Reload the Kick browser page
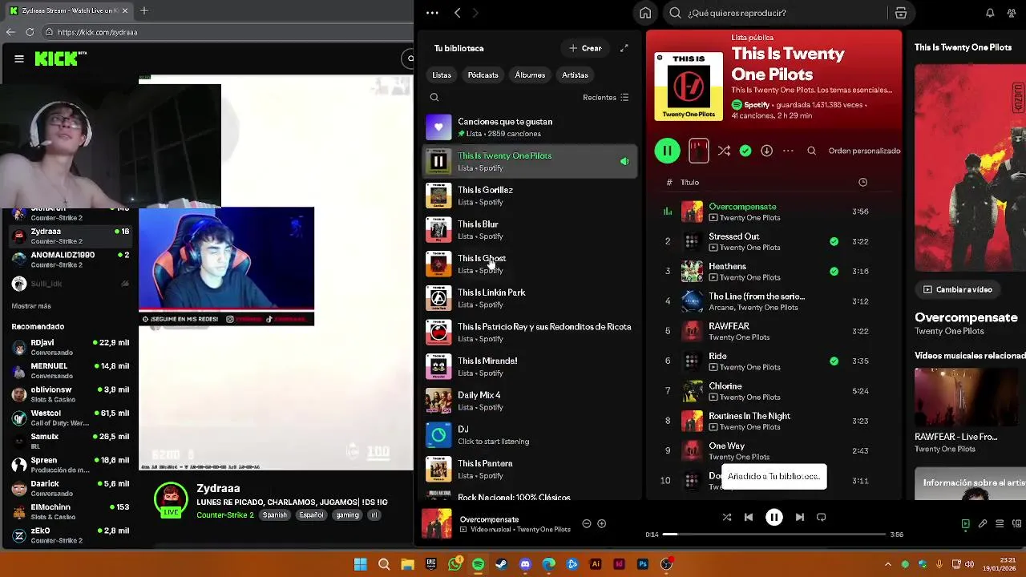The image size is (1026, 577). click(x=30, y=32)
